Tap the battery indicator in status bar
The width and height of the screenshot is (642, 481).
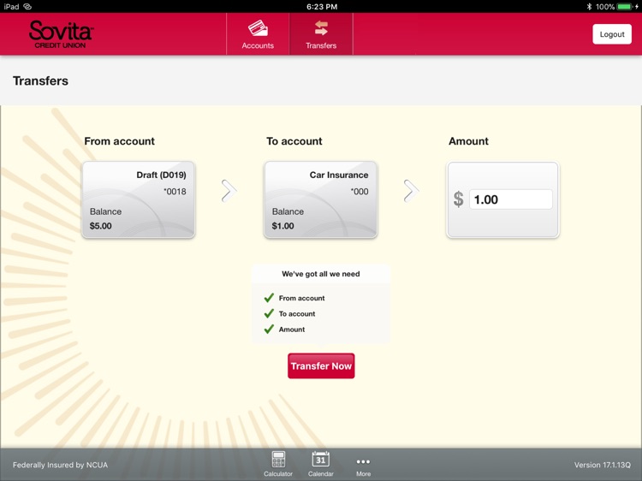[x=625, y=6]
